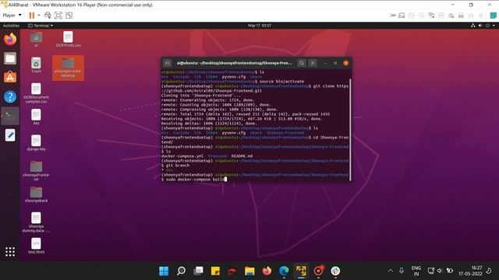Viewport: 499px width, 280px height.
Task: Open Ubuntu Activities overview
Action: pyautogui.click(x=11, y=26)
